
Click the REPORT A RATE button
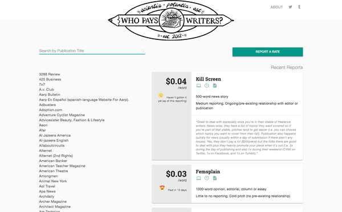[268, 52]
